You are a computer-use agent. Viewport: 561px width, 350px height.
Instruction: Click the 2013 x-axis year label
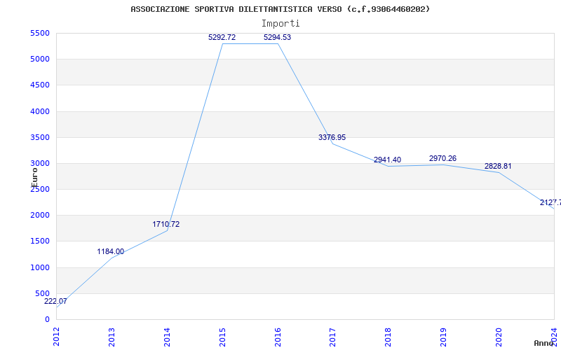pos(111,337)
